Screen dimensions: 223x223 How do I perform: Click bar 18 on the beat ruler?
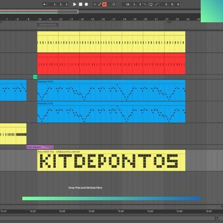[x=124, y=19]
